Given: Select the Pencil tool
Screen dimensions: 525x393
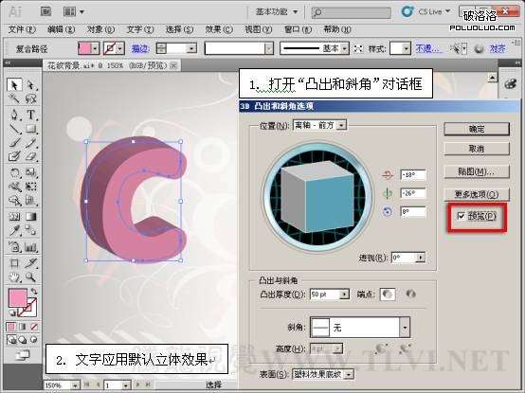Looking at the screenshot, I should click(31, 143).
